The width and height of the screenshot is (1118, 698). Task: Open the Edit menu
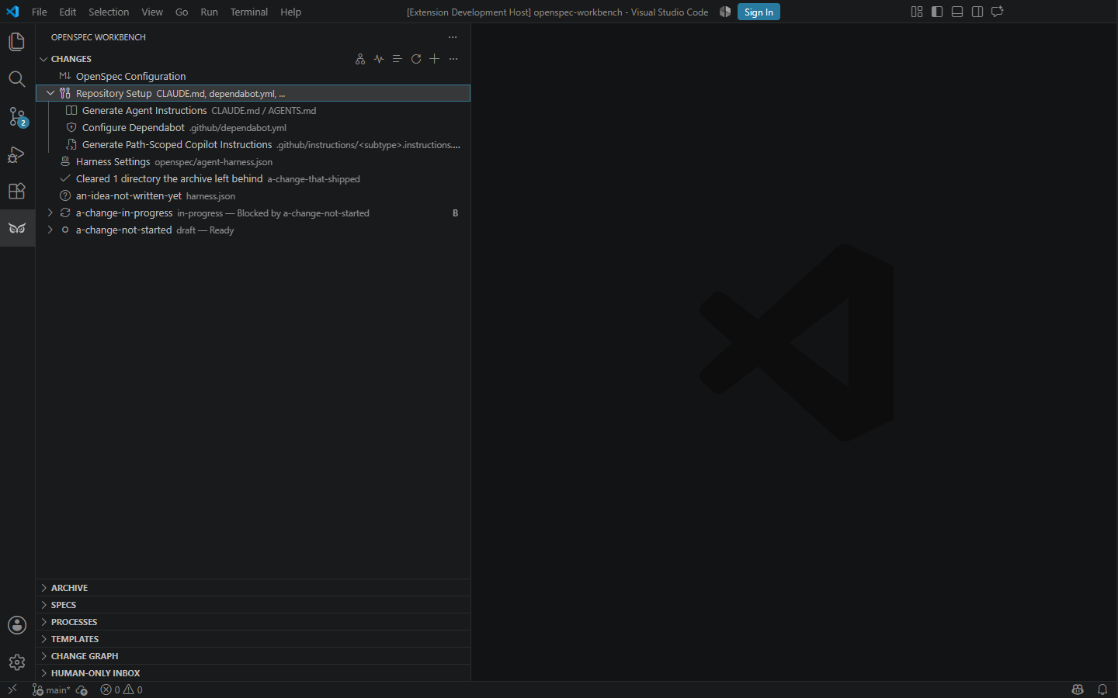click(x=68, y=12)
